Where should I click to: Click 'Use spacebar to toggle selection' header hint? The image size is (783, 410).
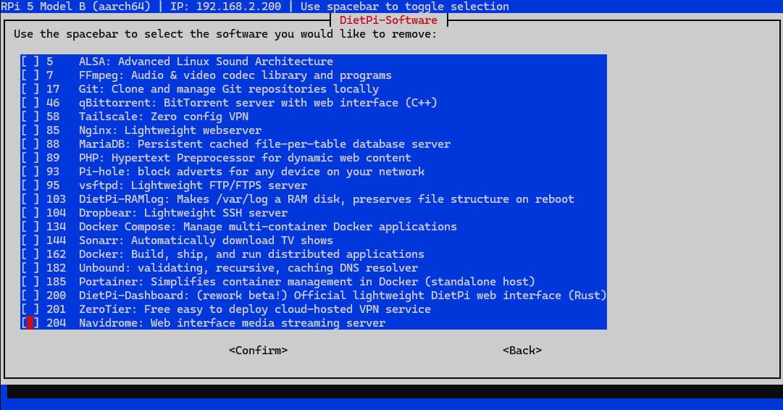point(405,7)
